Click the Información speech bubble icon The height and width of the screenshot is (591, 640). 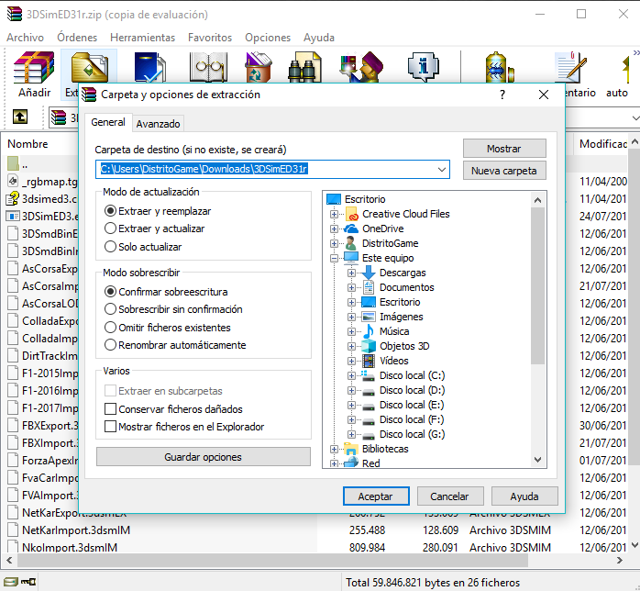coord(424,67)
